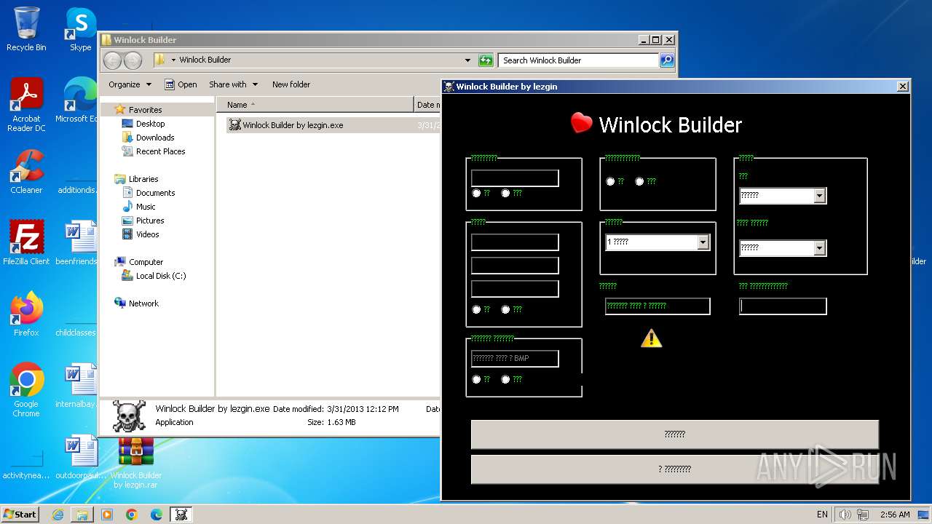Click the first of three stacked text fields
Image resolution: width=932 pixels, height=524 pixels.
(515, 242)
